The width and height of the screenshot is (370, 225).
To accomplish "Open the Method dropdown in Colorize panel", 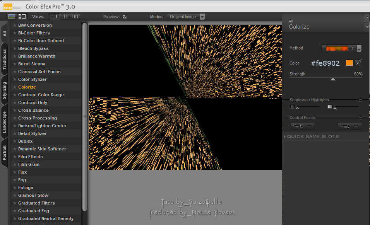I will (341, 48).
